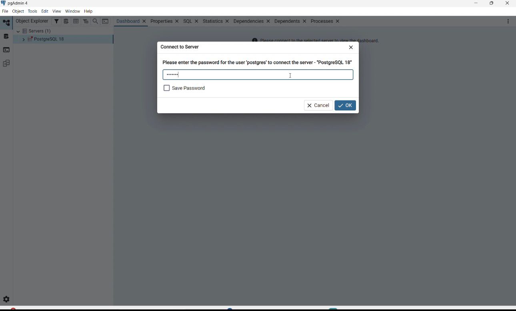The width and height of the screenshot is (516, 311).
Task: Switch to the Statistics tab
Action: [x=212, y=21]
